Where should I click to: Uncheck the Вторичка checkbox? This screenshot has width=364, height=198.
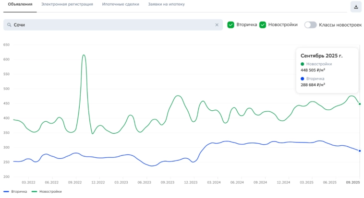(231, 24)
